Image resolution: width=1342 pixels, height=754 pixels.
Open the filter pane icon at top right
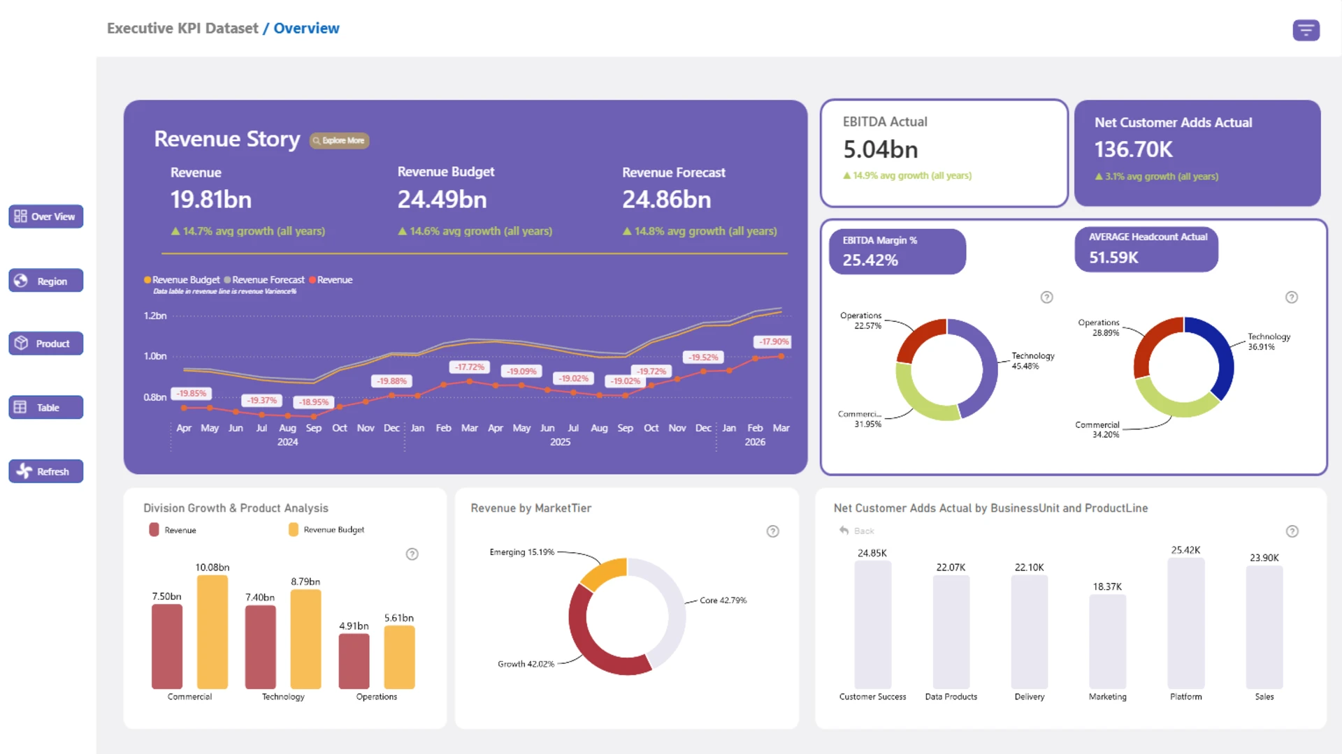(1306, 30)
